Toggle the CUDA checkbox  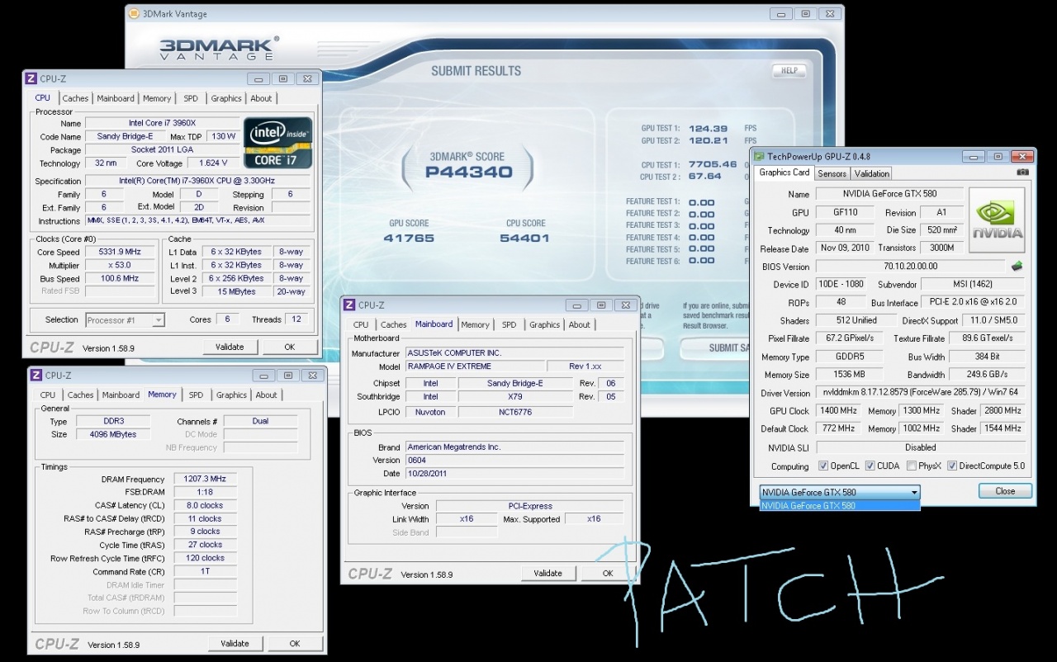870,466
